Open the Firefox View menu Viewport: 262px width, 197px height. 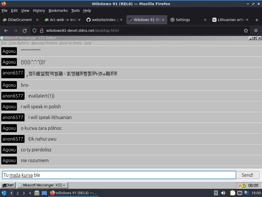pyautogui.click(x=25, y=11)
